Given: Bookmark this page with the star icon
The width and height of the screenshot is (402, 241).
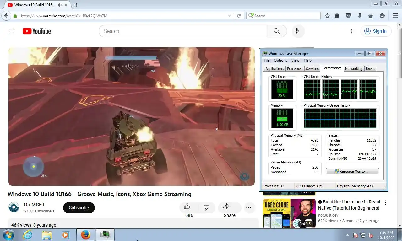Looking at the screenshot, I should (327, 16).
